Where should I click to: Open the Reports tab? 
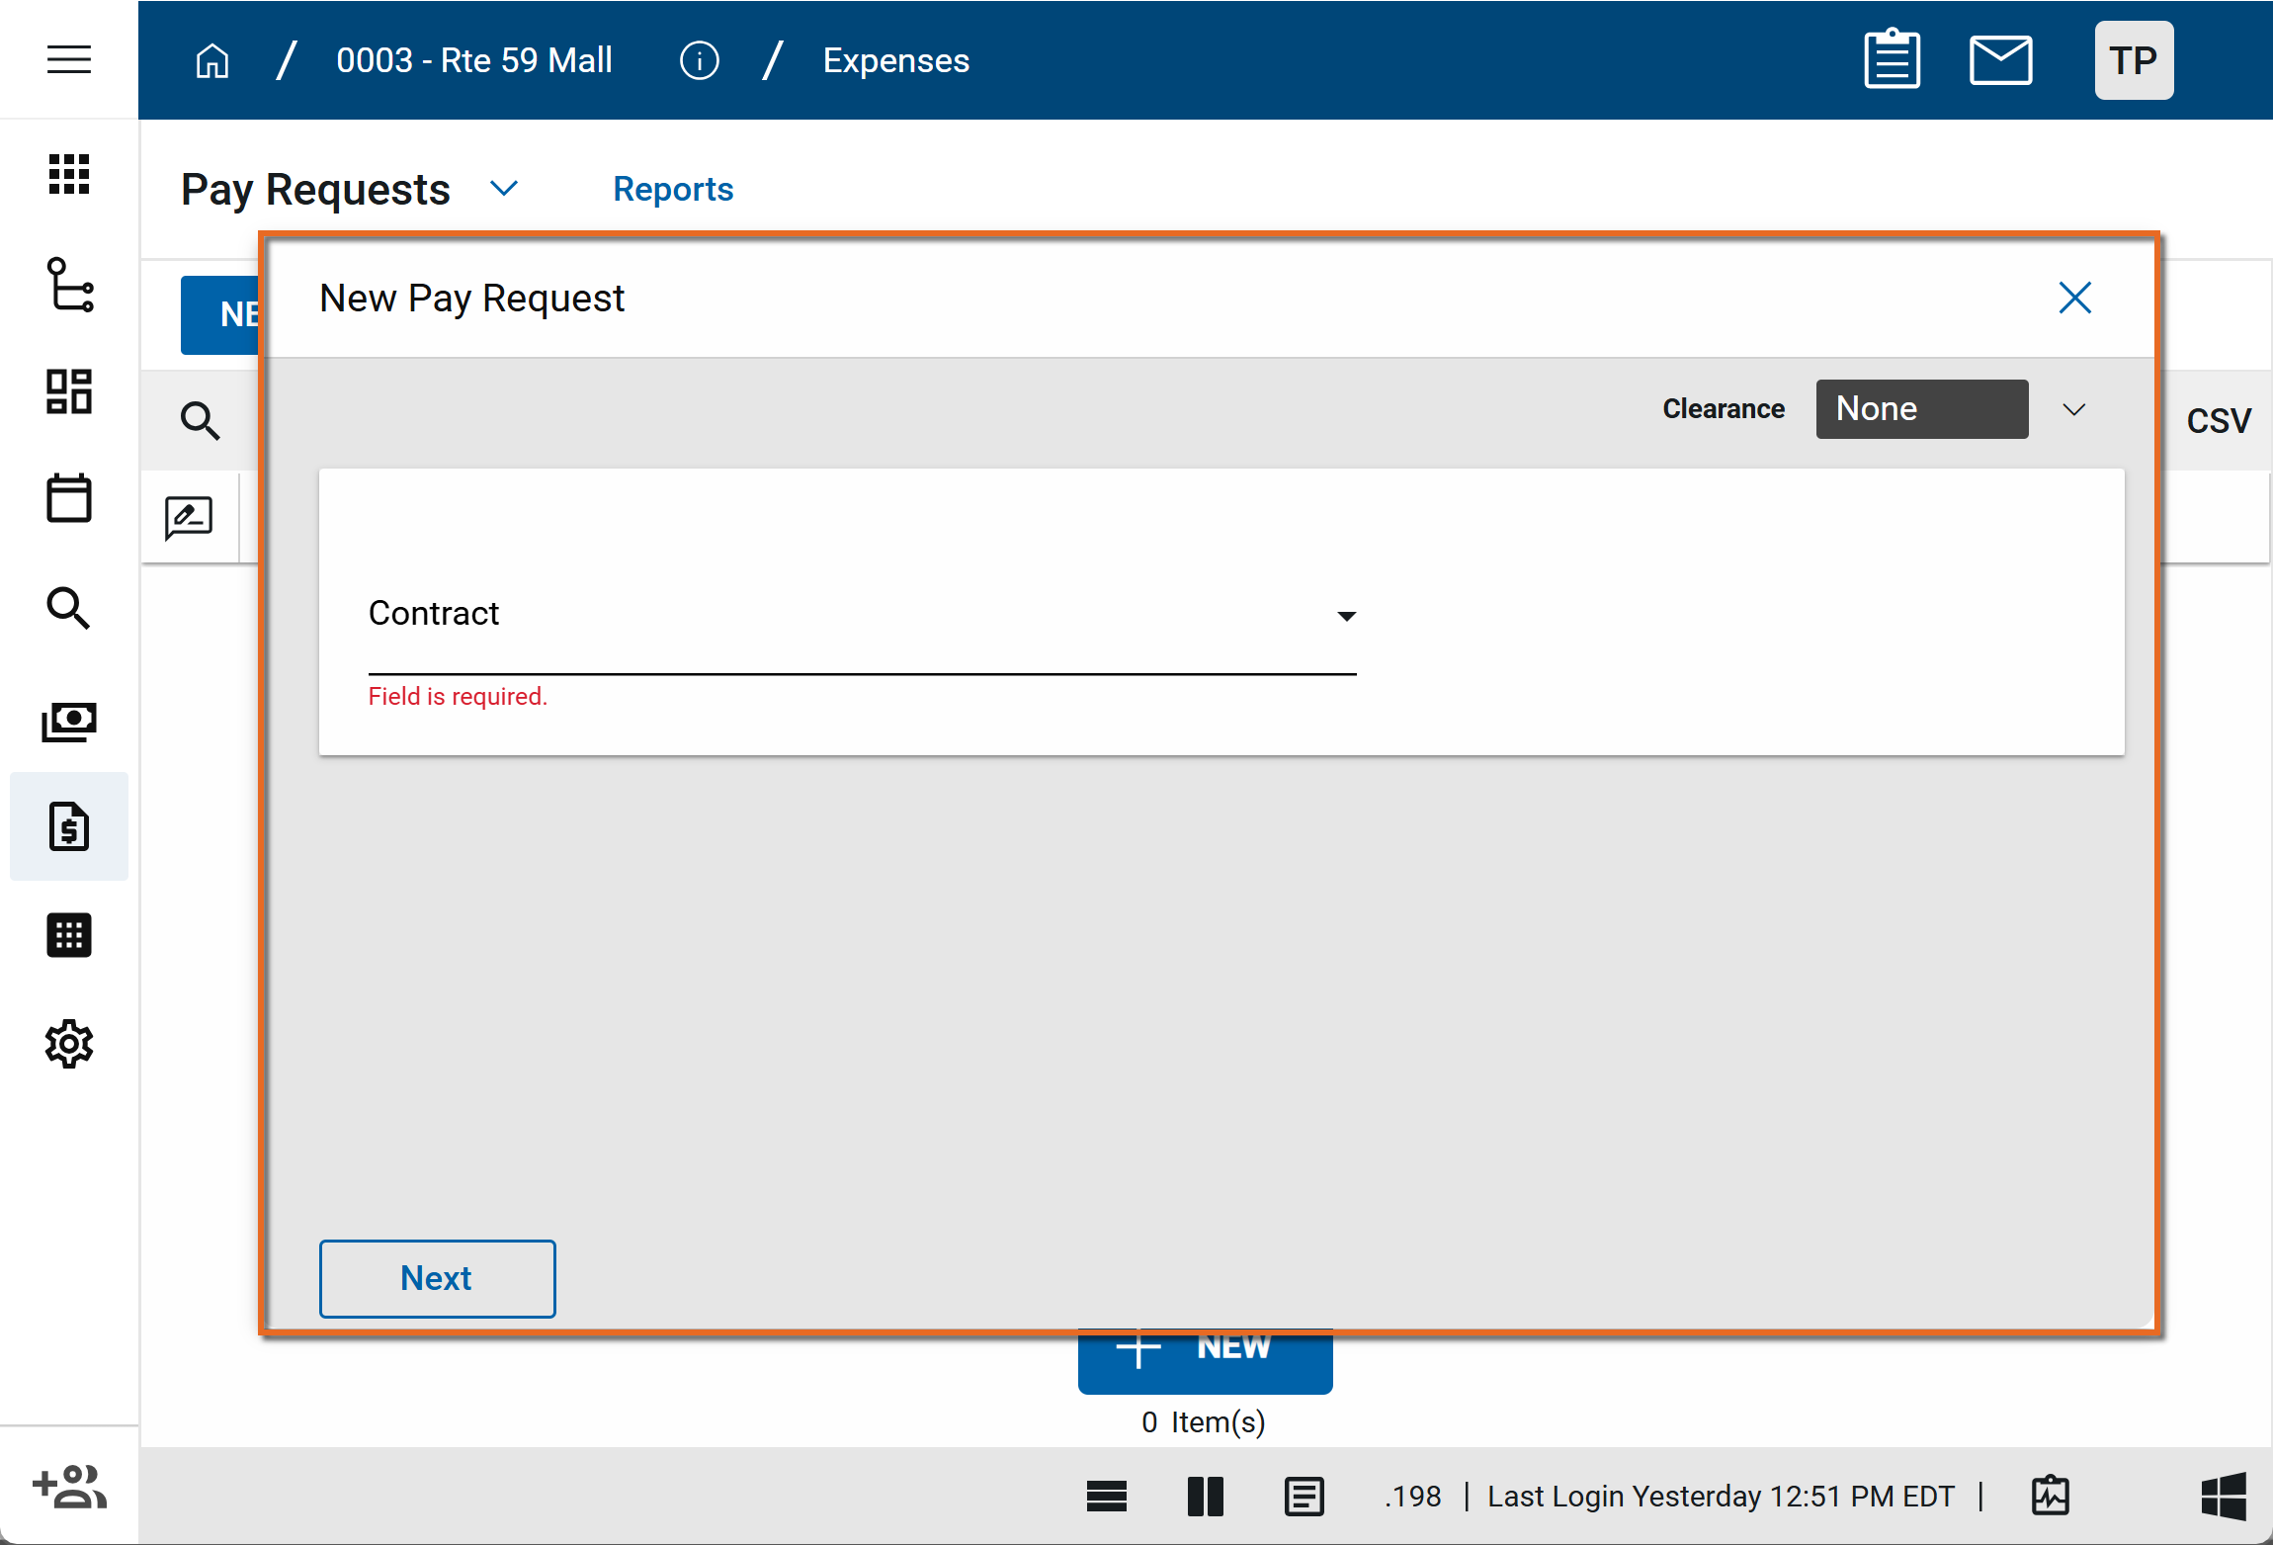pos(673,189)
